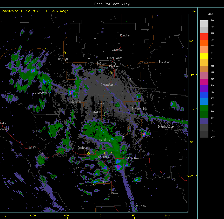Image resolution: width=224 pixels, height=219 pixels.
Task: Click the magenta storm cell south of Strathmore
Action: pos(118,167)
